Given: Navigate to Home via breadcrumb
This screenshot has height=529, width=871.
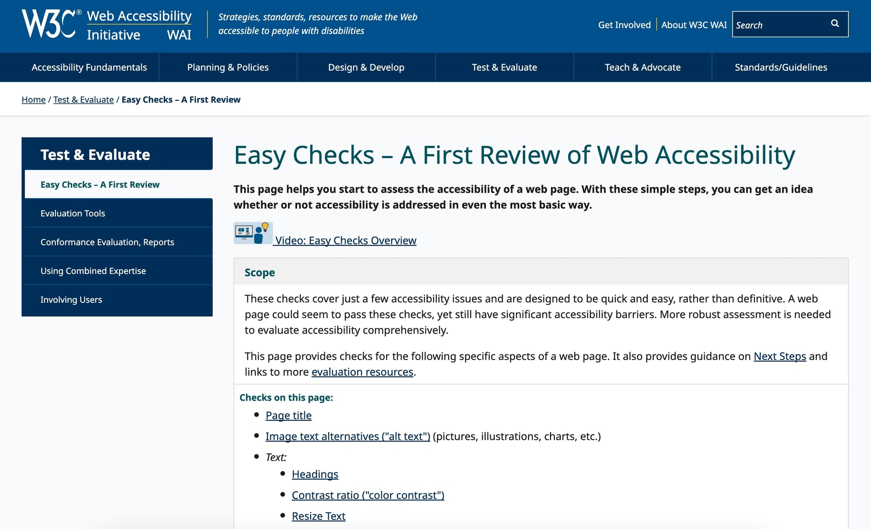Looking at the screenshot, I should [33, 99].
